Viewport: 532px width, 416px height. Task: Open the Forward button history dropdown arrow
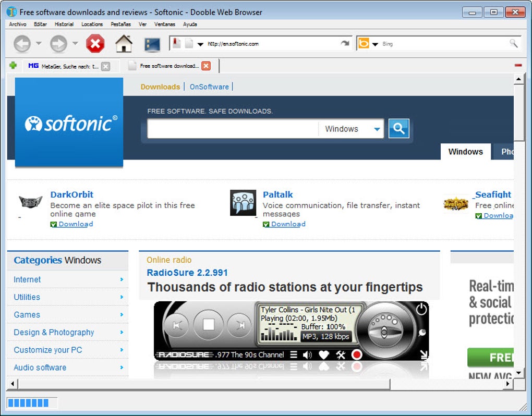tap(75, 43)
